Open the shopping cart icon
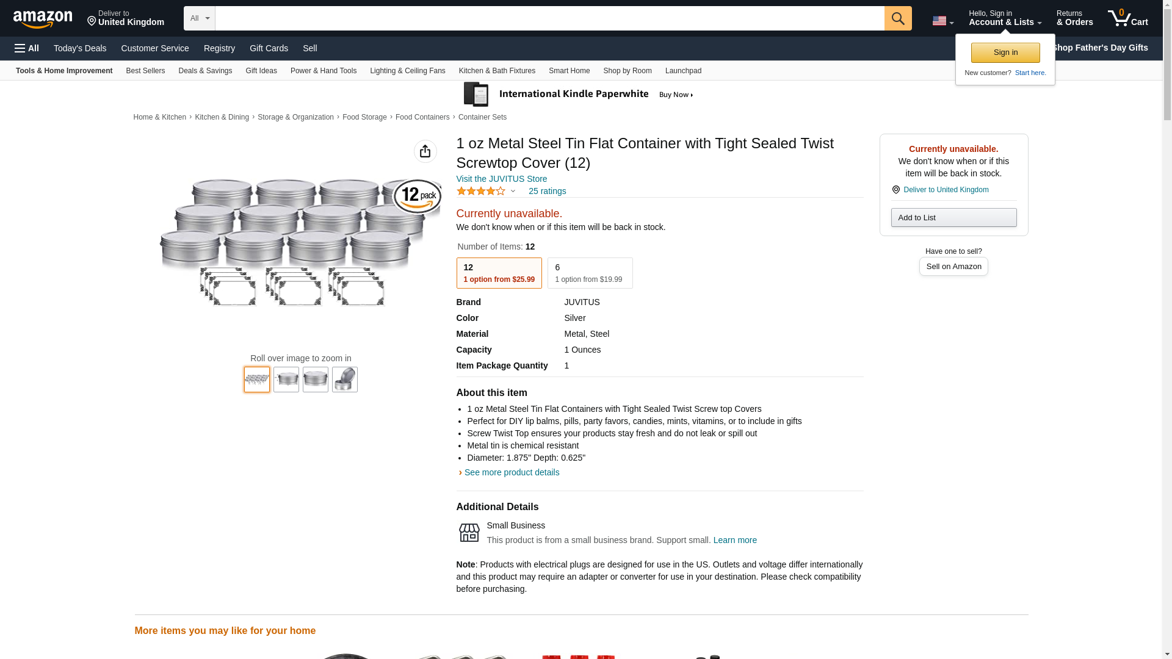The image size is (1172, 659). (1127, 18)
